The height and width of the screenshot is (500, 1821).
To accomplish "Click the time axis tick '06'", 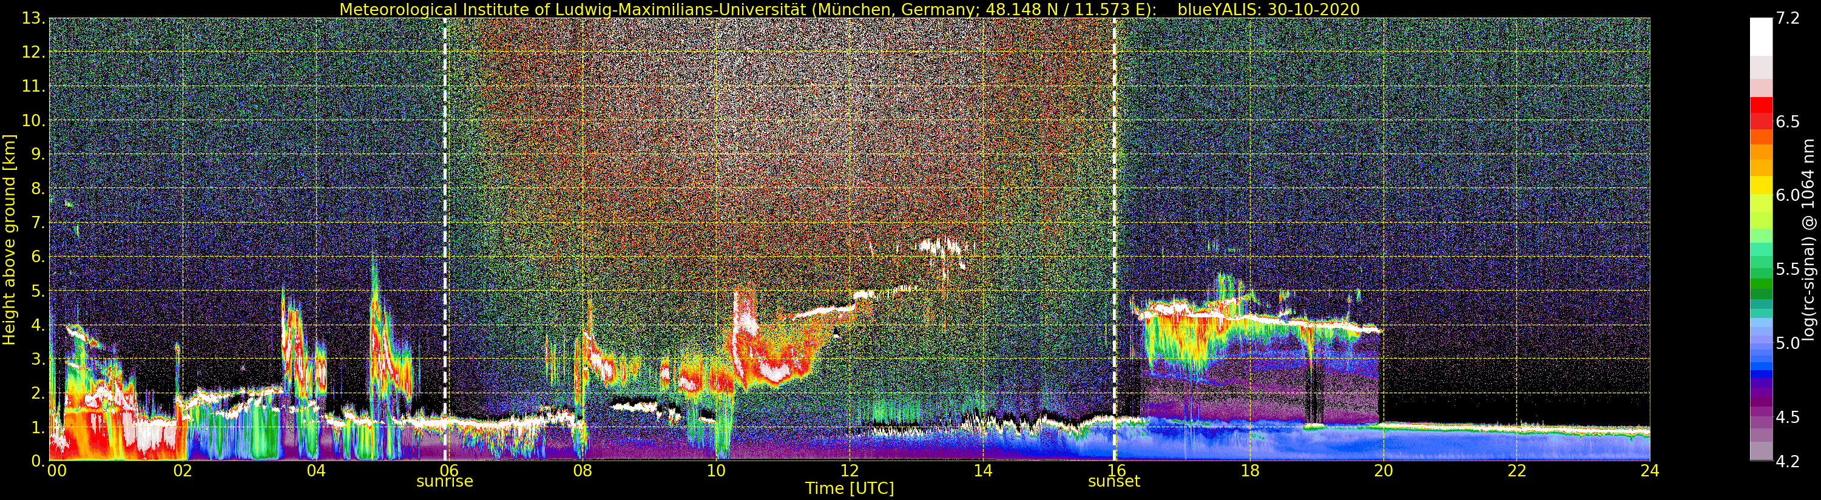I will [x=449, y=470].
